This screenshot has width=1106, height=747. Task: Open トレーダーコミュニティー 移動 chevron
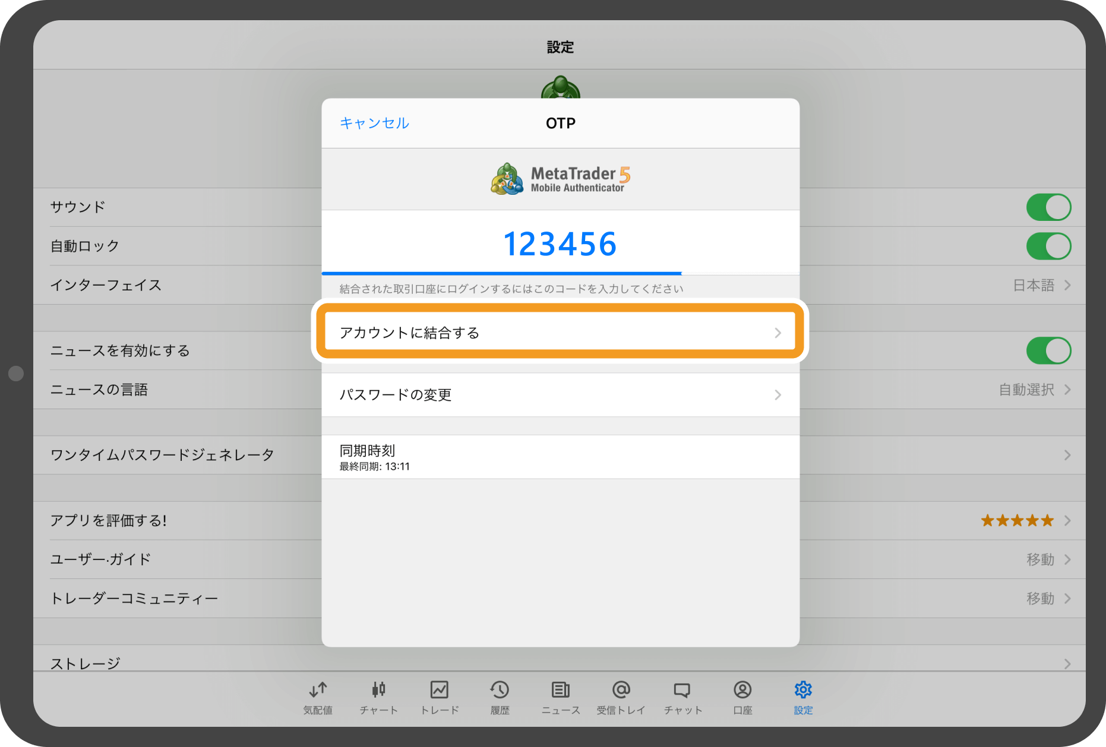(x=1067, y=598)
